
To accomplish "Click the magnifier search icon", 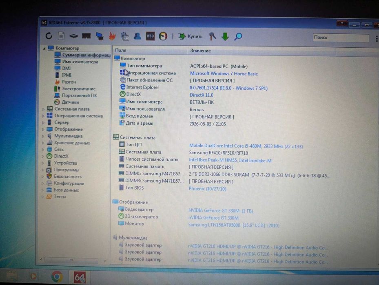I will coord(238,37).
